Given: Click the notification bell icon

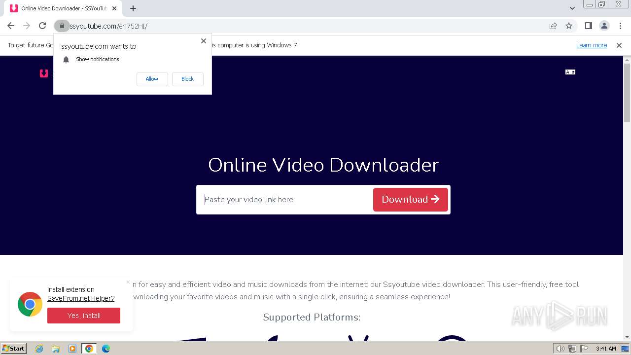Looking at the screenshot, I should pos(66,60).
